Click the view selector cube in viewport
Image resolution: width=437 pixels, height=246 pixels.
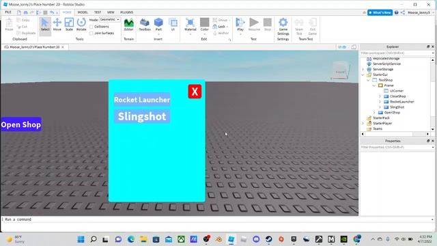[x=341, y=71]
